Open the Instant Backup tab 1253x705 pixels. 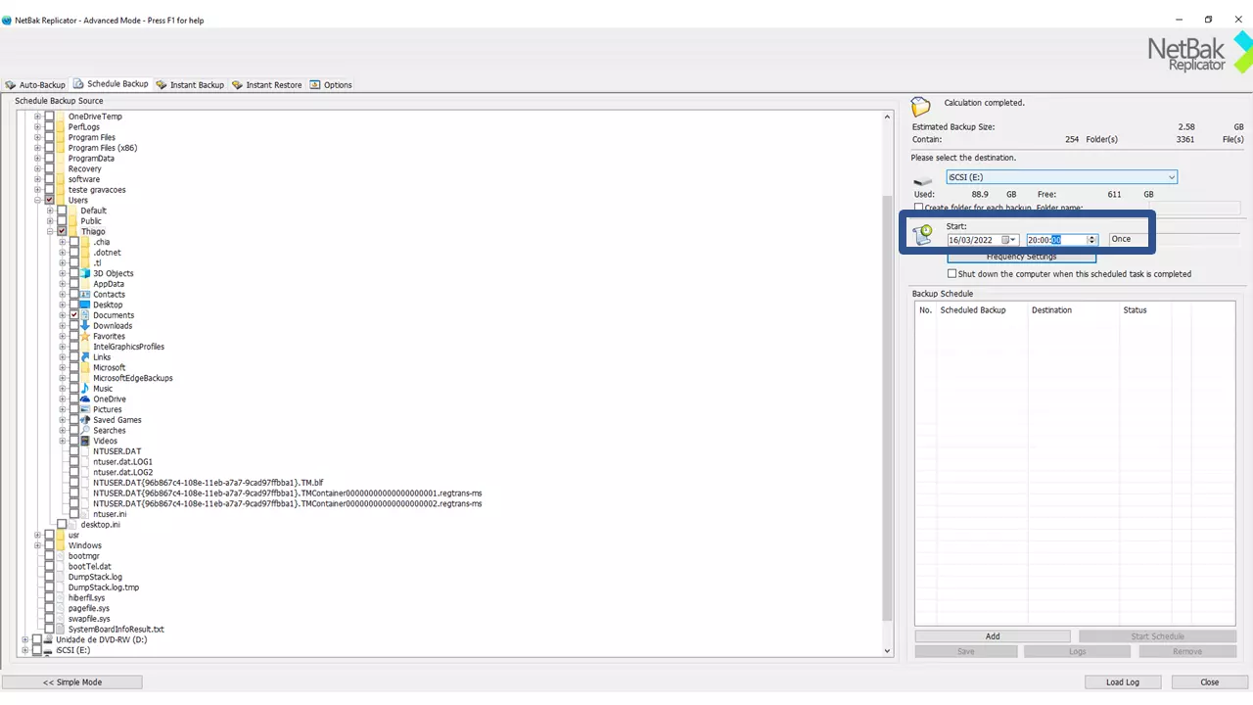click(190, 85)
